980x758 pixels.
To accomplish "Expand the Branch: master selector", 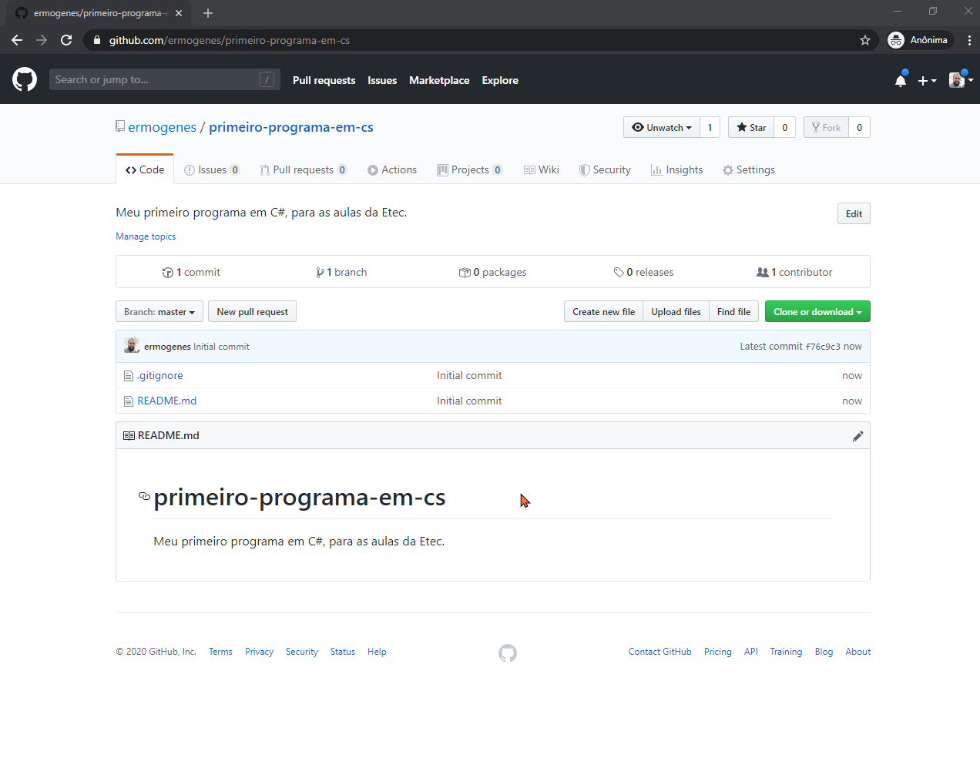I will [159, 311].
